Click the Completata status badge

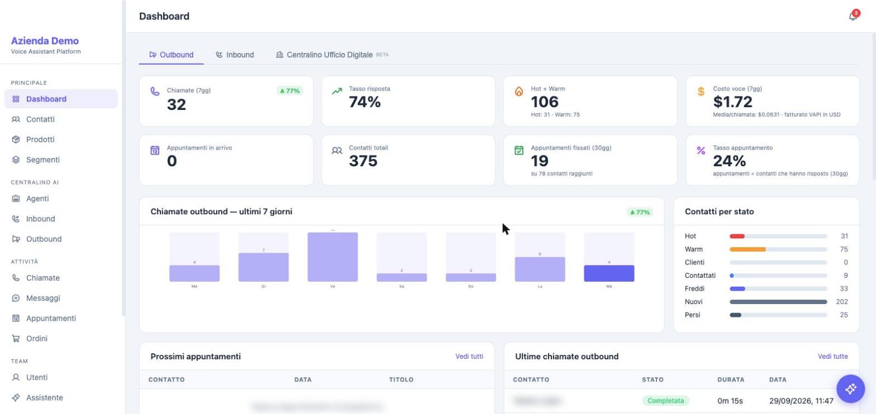666,401
